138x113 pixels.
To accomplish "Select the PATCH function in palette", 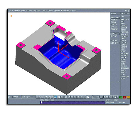I will pos(123,57).
